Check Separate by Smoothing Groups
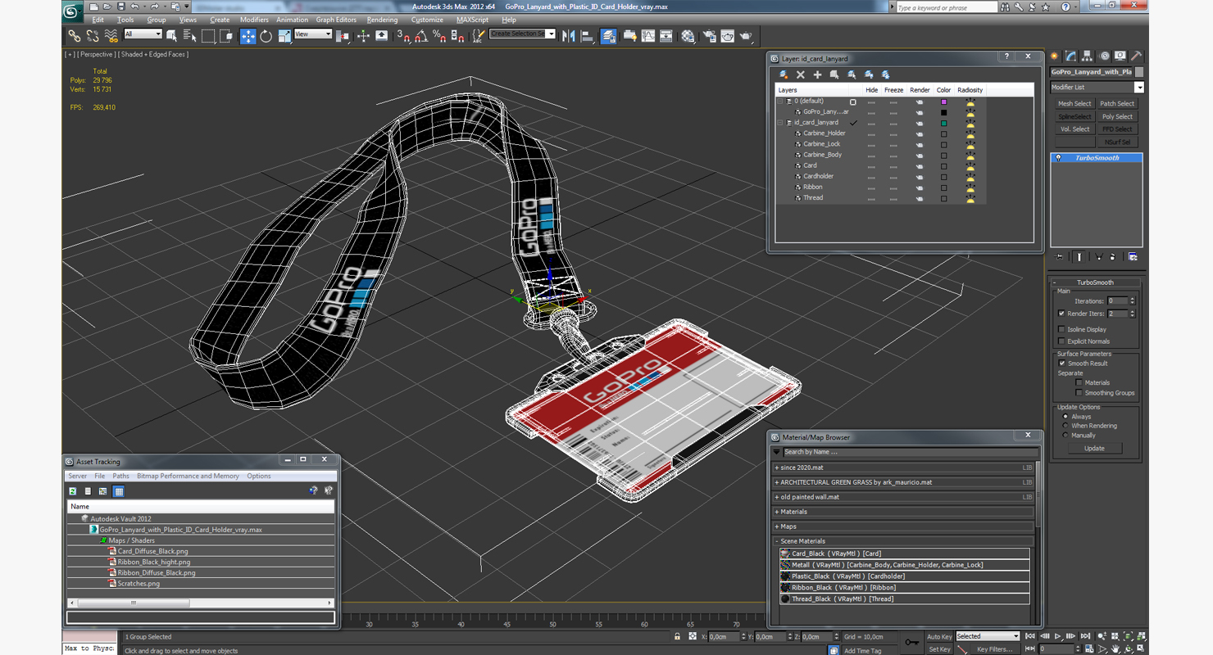The width and height of the screenshot is (1213, 655). tap(1079, 393)
